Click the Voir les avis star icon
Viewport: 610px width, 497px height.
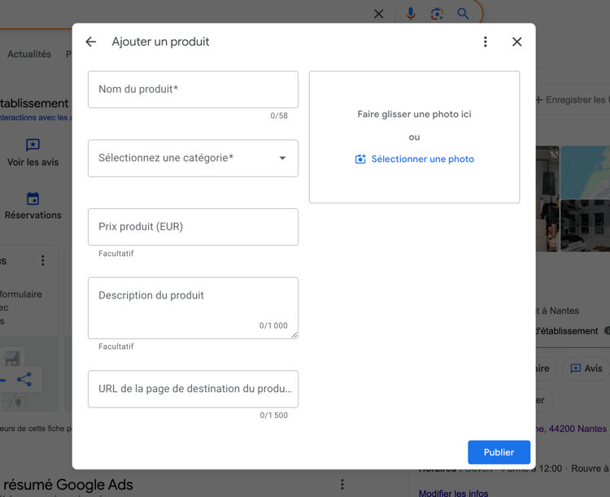33,146
